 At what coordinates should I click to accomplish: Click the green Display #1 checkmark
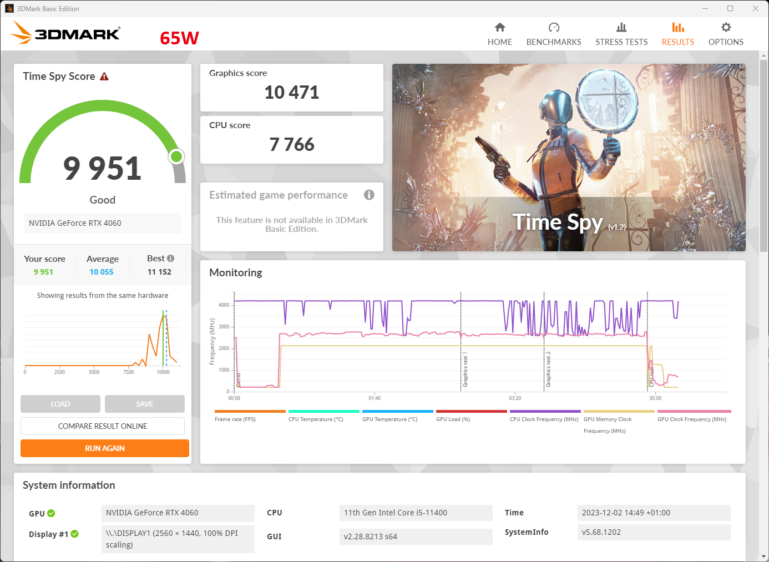(74, 534)
